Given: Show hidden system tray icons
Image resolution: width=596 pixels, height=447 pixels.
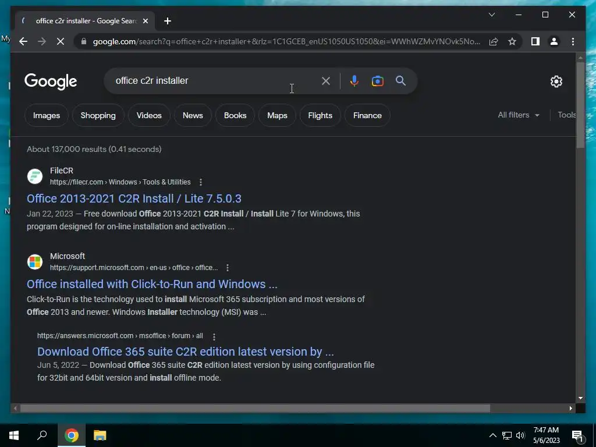Looking at the screenshot, I should (x=492, y=435).
